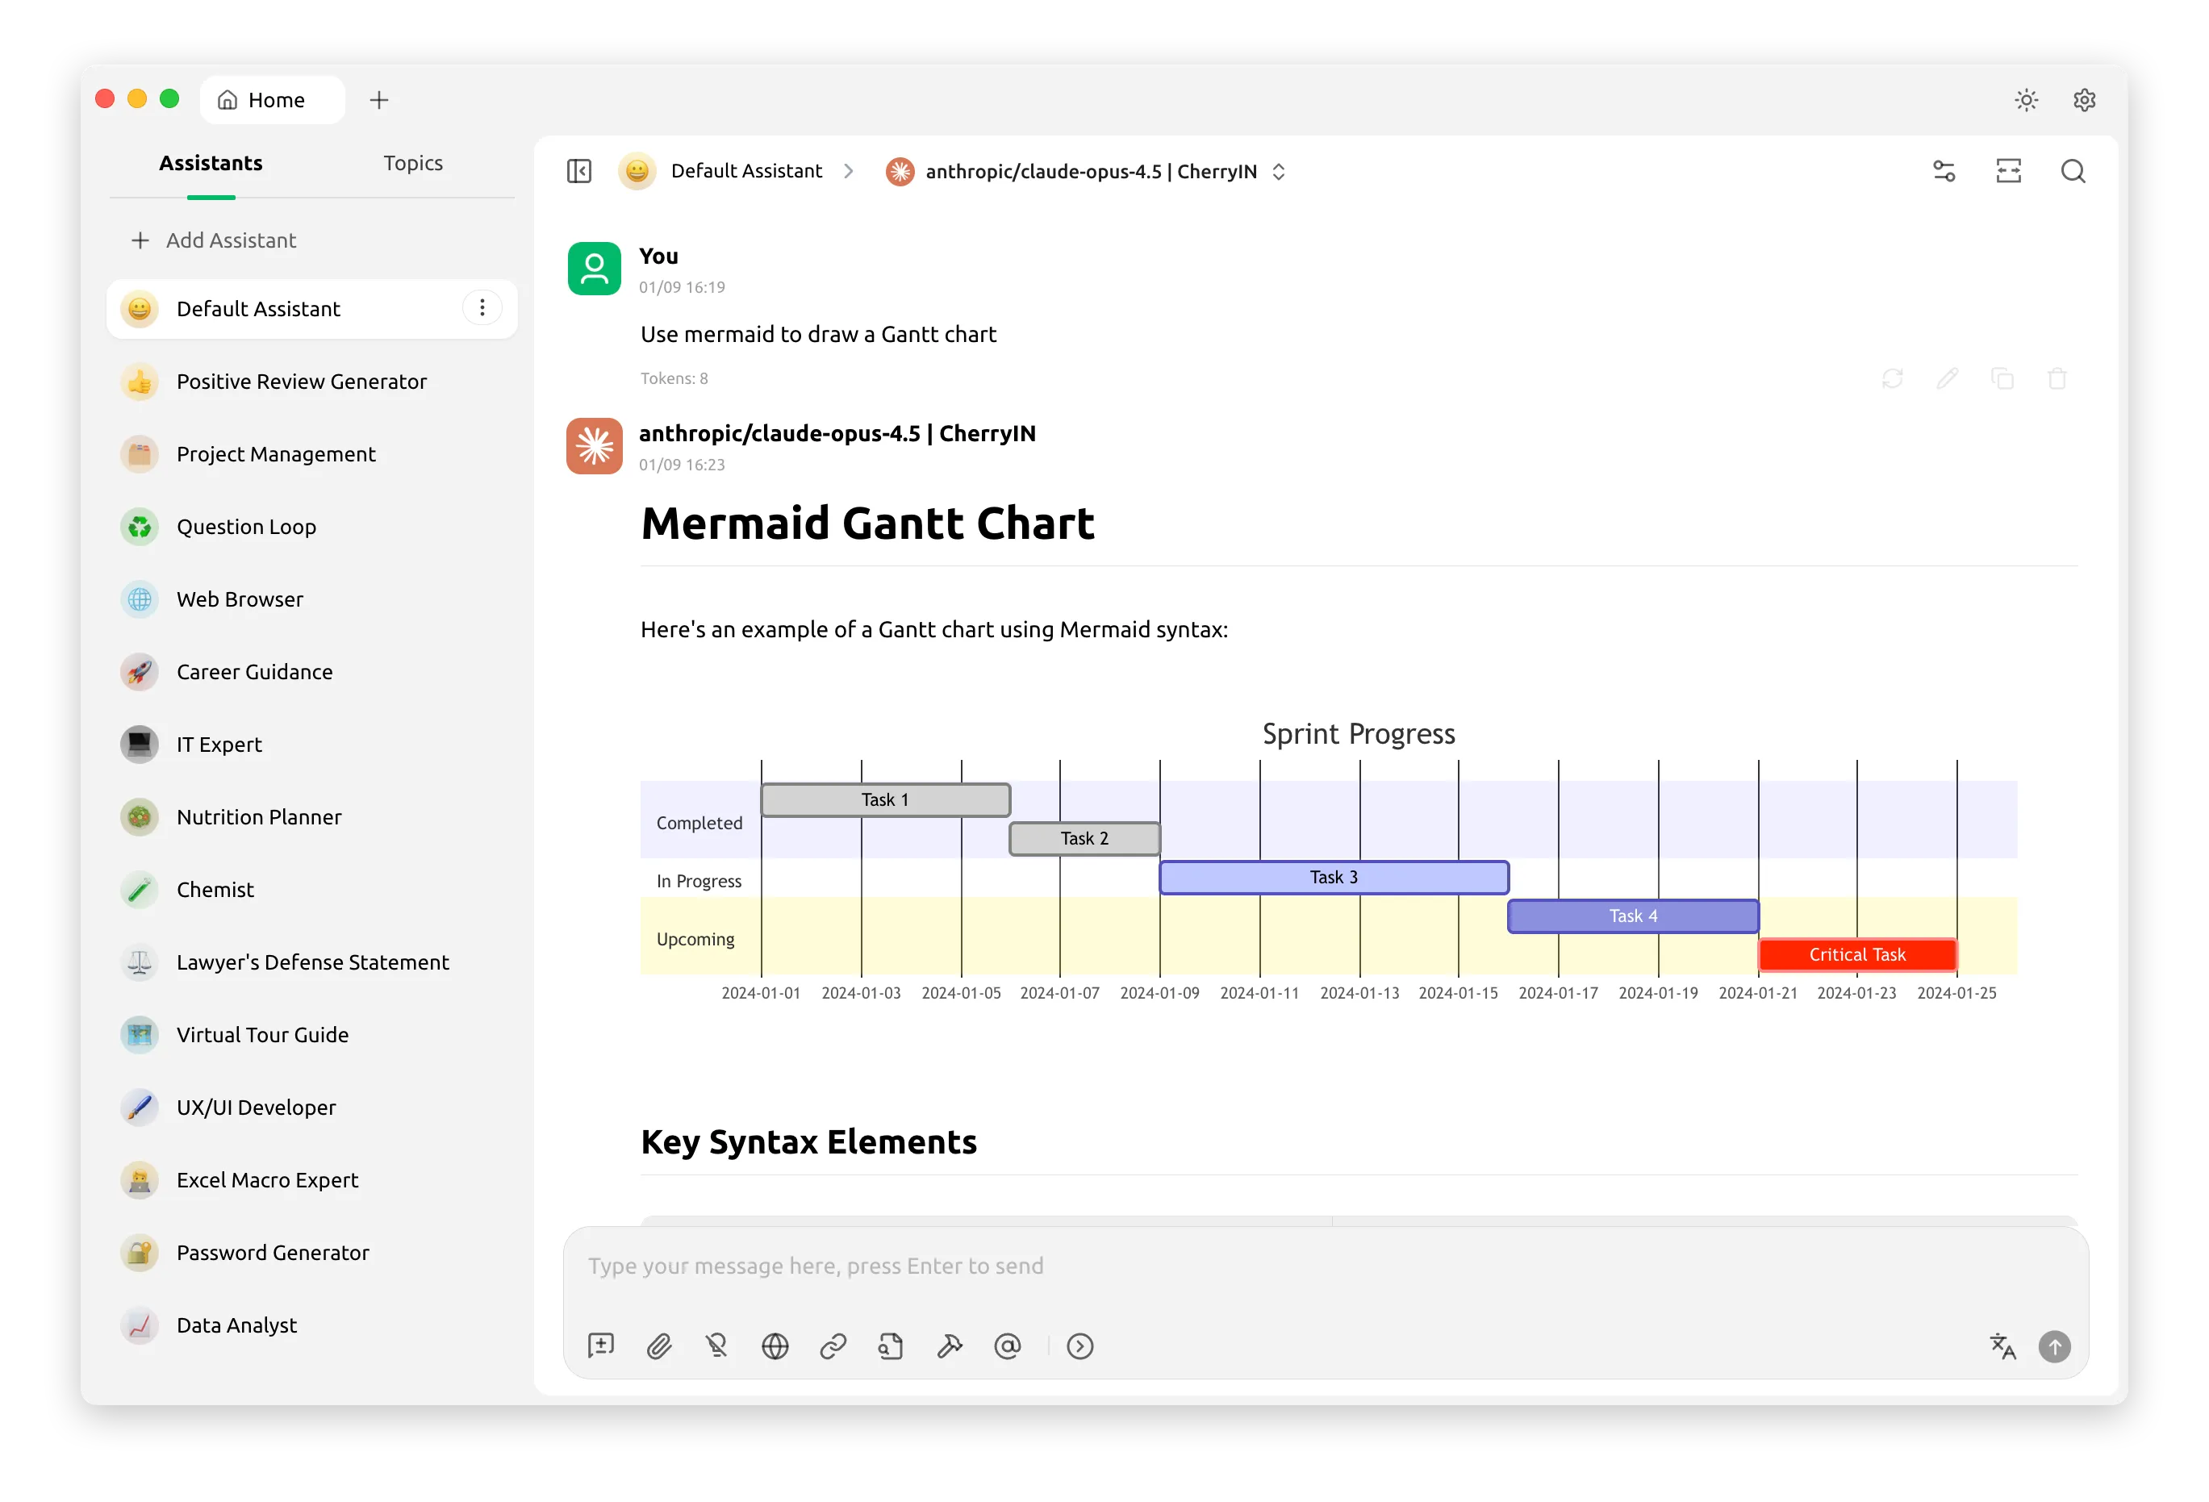Click the red Critical Task bar
Image resolution: width=2209 pixels, height=1502 pixels.
1856,954
